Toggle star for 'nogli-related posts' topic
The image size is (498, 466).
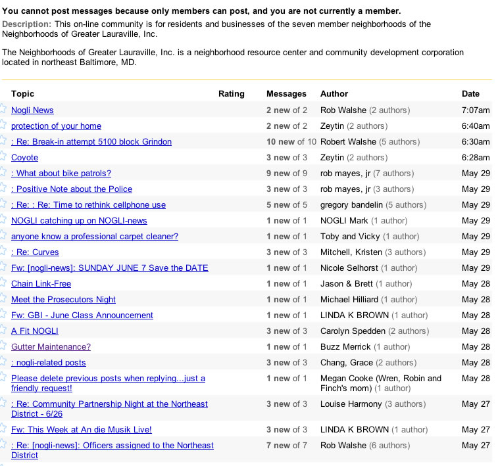coord(3,362)
